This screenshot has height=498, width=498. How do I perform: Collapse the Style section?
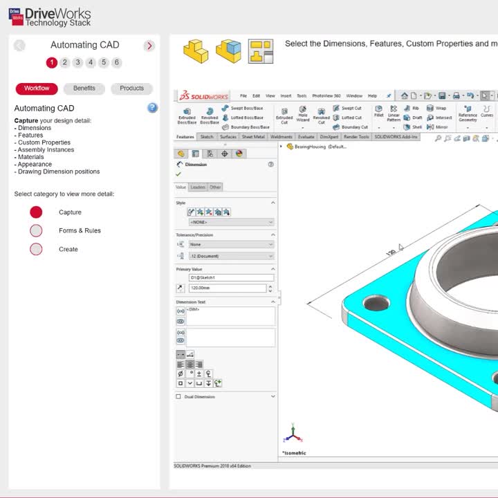(x=273, y=203)
